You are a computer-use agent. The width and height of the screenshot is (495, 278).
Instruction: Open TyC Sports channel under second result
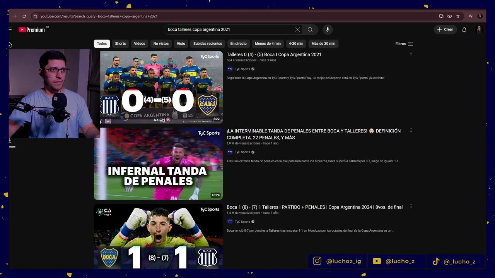tap(242, 152)
